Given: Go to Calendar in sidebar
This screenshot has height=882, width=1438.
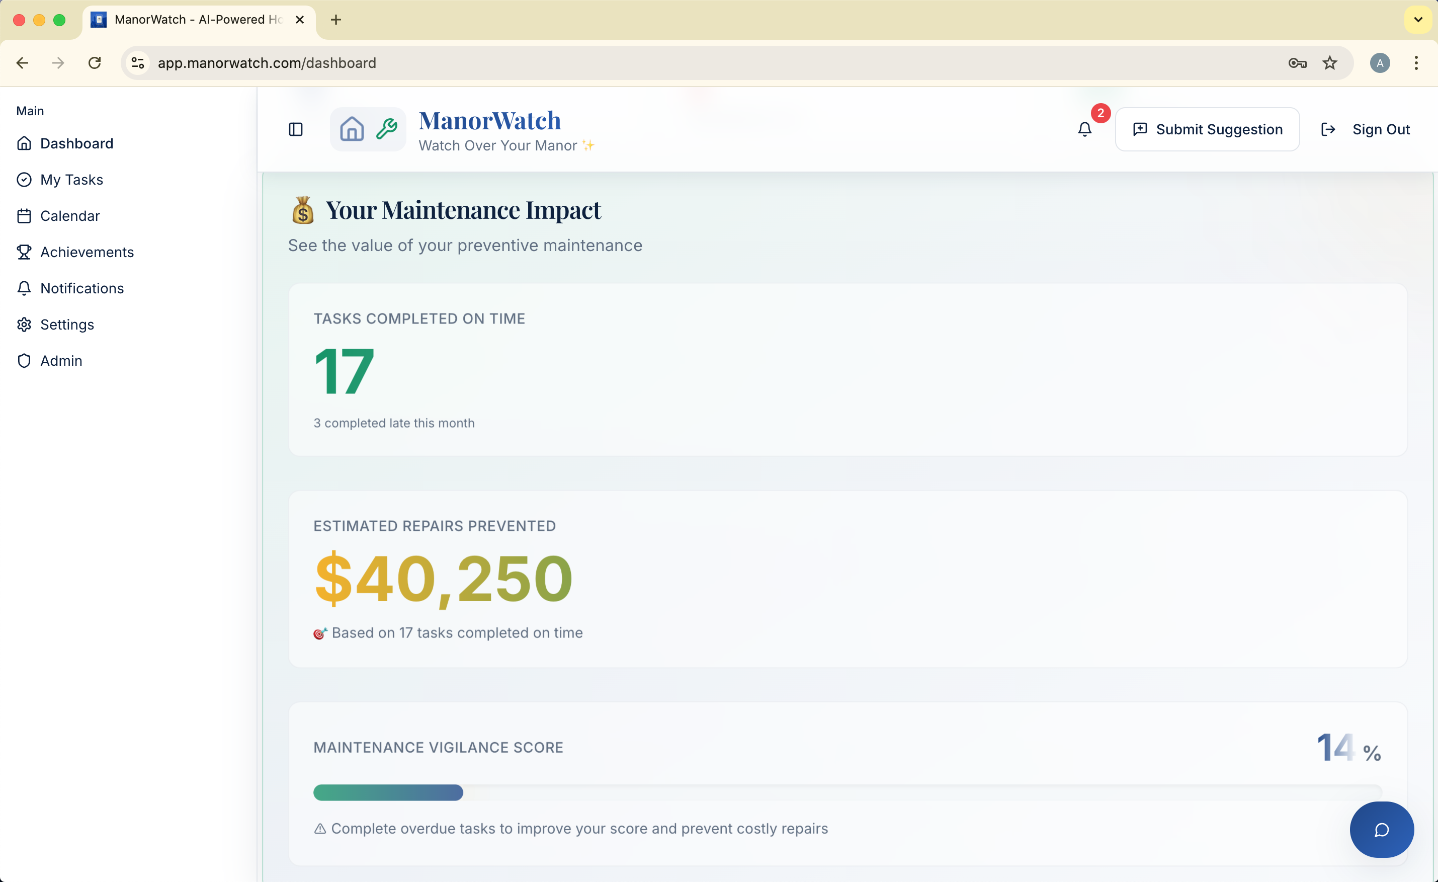Looking at the screenshot, I should [x=69, y=216].
